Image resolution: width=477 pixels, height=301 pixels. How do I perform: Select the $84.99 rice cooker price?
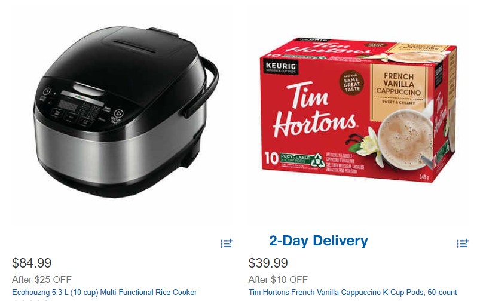coord(32,263)
